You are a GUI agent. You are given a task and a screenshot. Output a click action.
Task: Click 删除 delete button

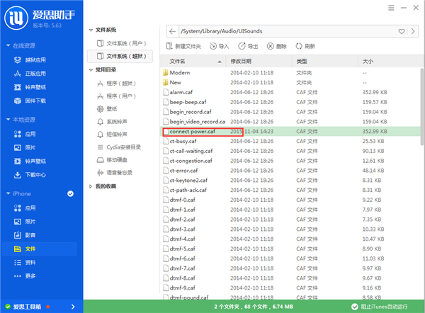277,46
